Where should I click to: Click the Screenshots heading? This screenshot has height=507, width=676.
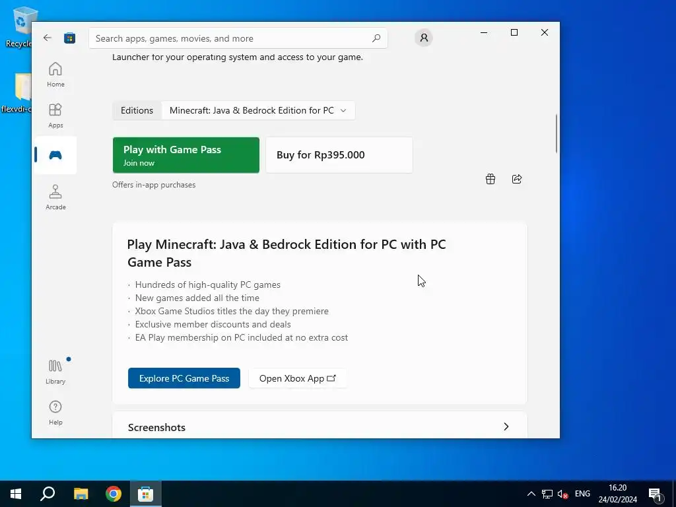pos(156,427)
